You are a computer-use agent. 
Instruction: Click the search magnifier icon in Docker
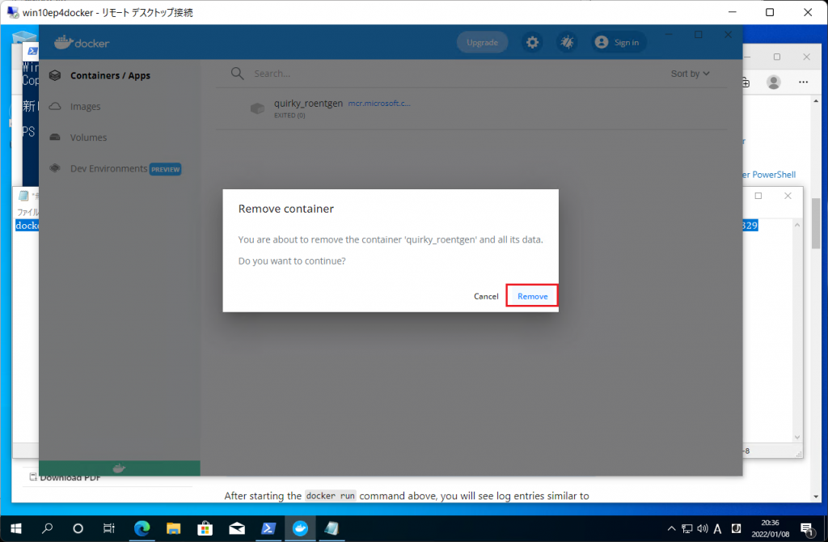(238, 74)
